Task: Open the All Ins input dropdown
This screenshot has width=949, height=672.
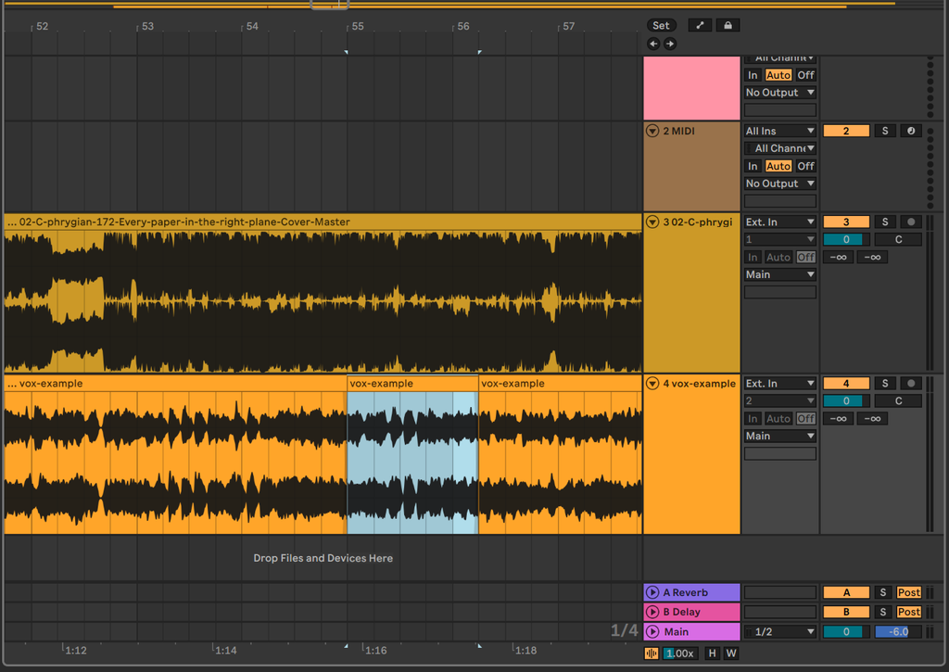Action: tap(780, 131)
